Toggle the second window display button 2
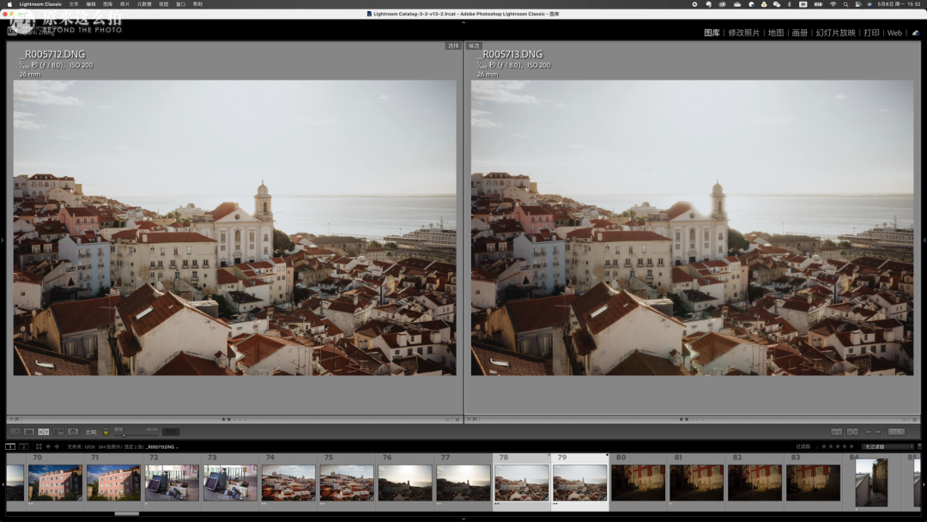Screen dimensions: 927x522 [24, 446]
